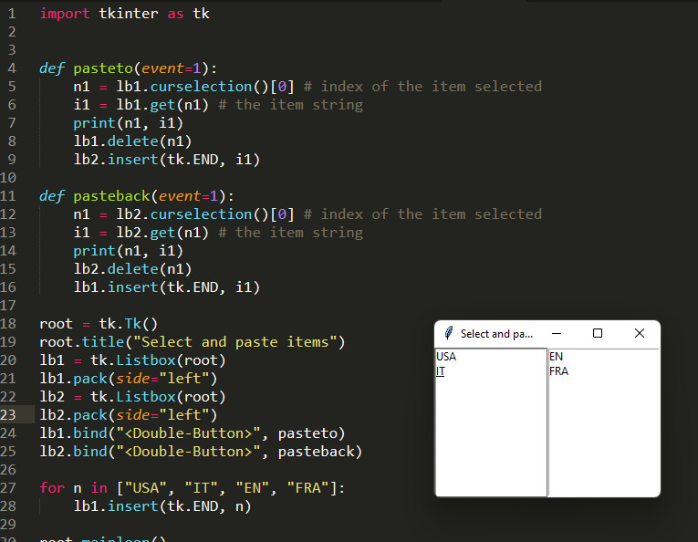Viewport: 698px width, 542px height.
Task: Click 'curselection' on line 12
Action: pyautogui.click(x=202, y=214)
